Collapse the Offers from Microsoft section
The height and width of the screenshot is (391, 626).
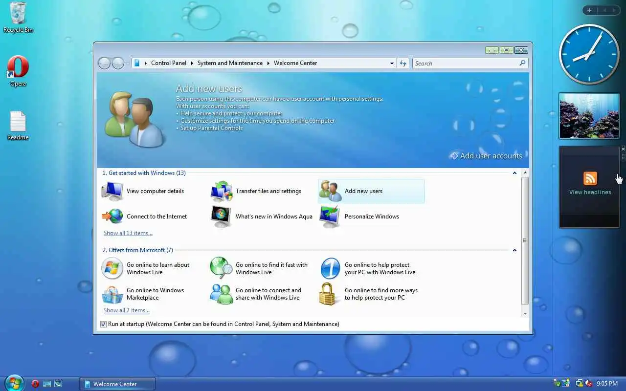tap(514, 250)
